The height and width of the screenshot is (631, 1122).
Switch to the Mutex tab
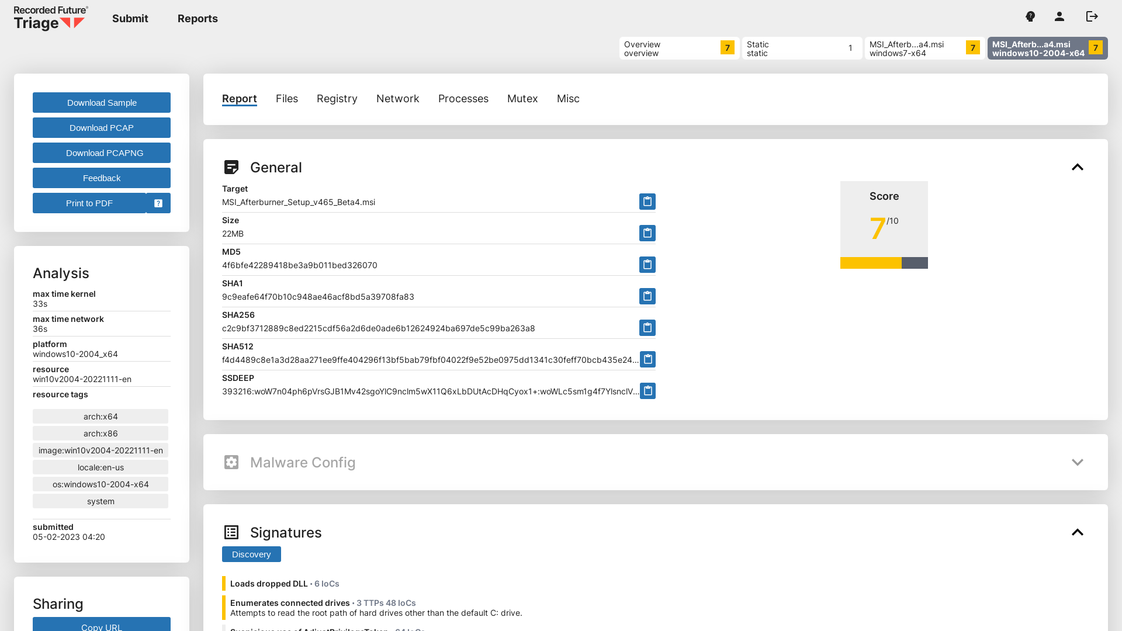click(522, 99)
